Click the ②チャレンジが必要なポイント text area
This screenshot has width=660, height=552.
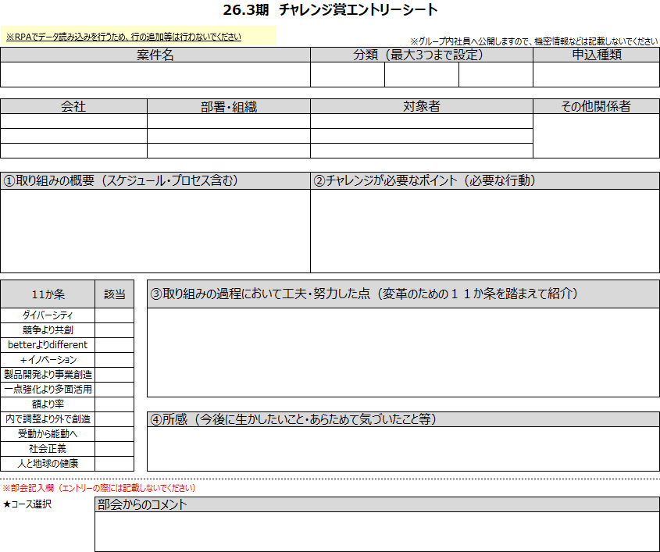coord(484,230)
